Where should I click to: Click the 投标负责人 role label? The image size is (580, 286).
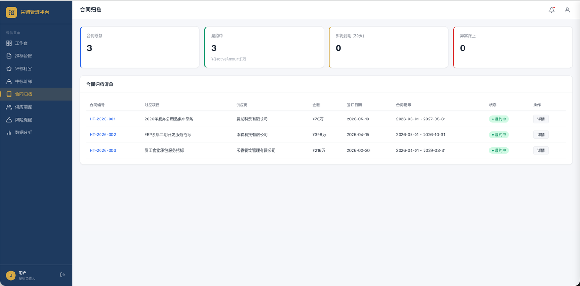[27, 278]
